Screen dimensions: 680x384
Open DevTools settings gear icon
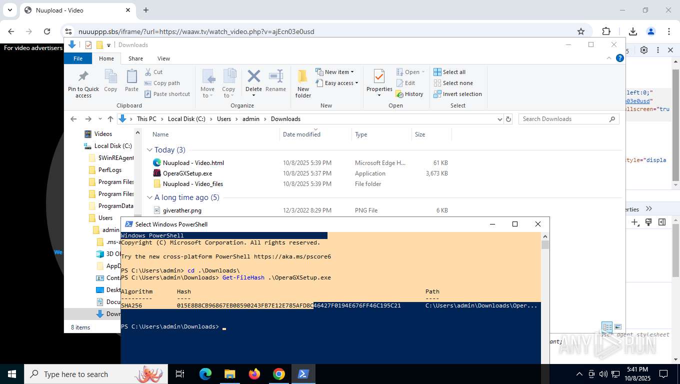(x=644, y=50)
